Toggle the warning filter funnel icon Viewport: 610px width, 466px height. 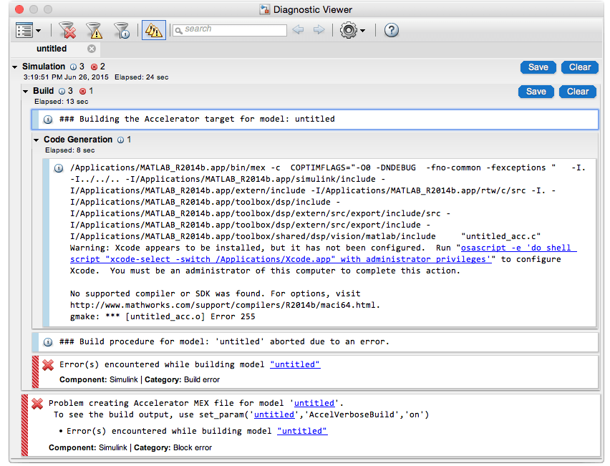[94, 30]
